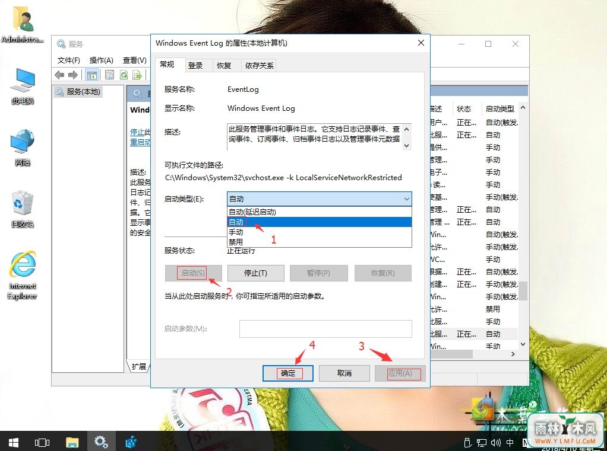This screenshot has width=607, height=451.
Task: Click the 重启动 link in Services pane
Action: pos(140,142)
